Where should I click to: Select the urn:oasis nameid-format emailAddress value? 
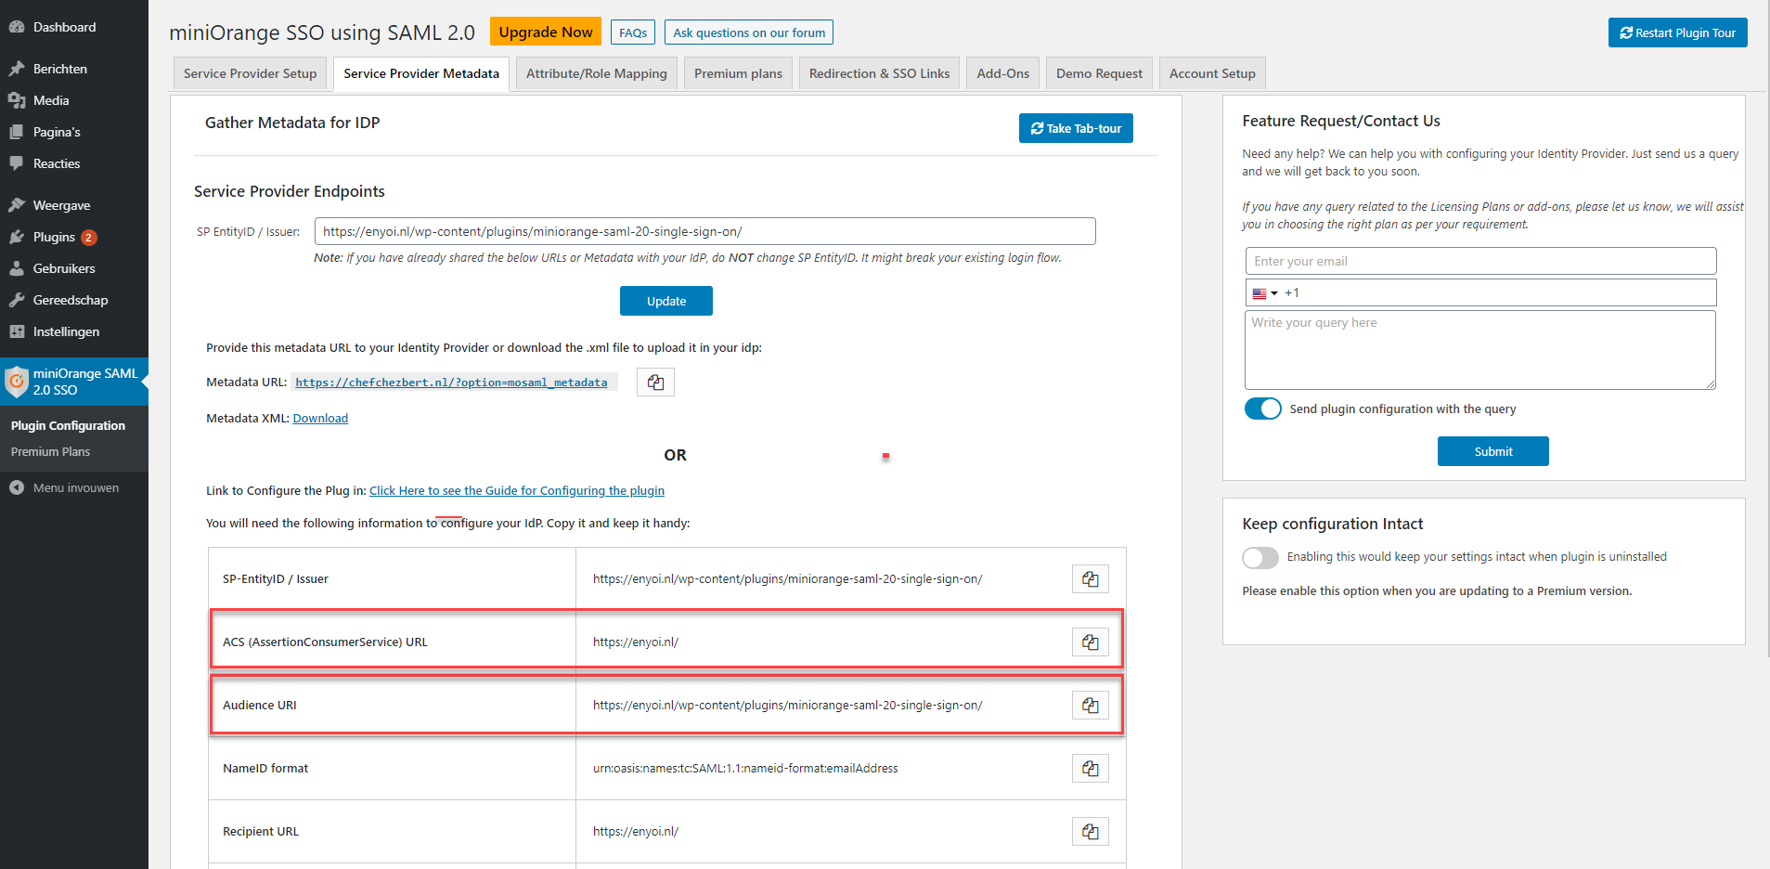point(745,769)
